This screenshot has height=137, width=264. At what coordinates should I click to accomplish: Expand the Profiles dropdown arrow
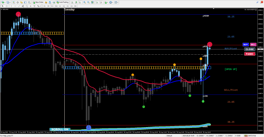(10, 3)
